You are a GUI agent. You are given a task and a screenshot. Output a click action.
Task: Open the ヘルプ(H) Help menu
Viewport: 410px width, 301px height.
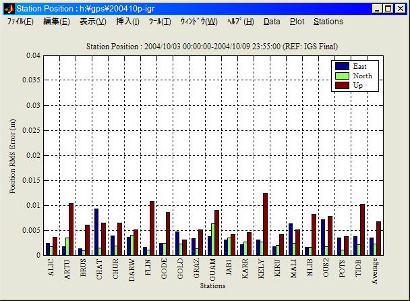(x=240, y=22)
